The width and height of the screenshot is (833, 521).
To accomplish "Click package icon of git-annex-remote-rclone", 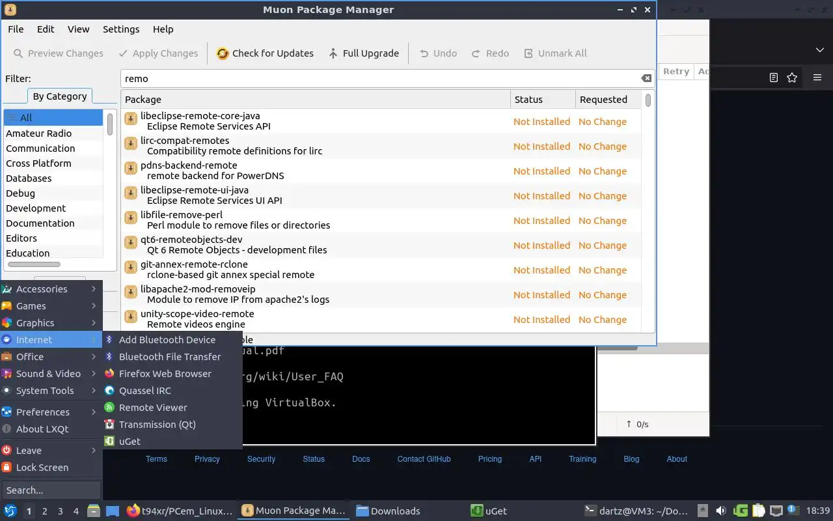I will click(x=130, y=266).
